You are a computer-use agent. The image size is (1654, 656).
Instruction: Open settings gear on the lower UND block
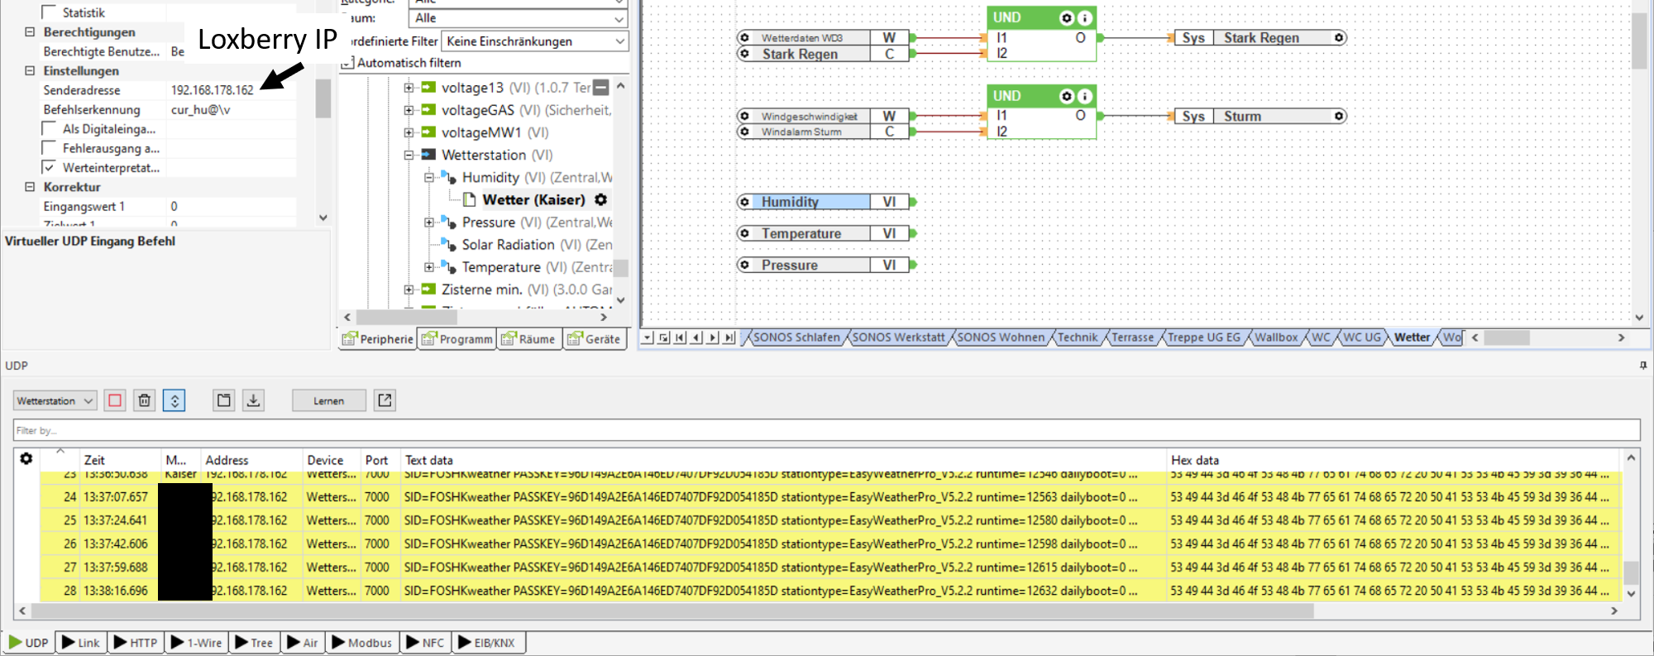tap(1067, 96)
